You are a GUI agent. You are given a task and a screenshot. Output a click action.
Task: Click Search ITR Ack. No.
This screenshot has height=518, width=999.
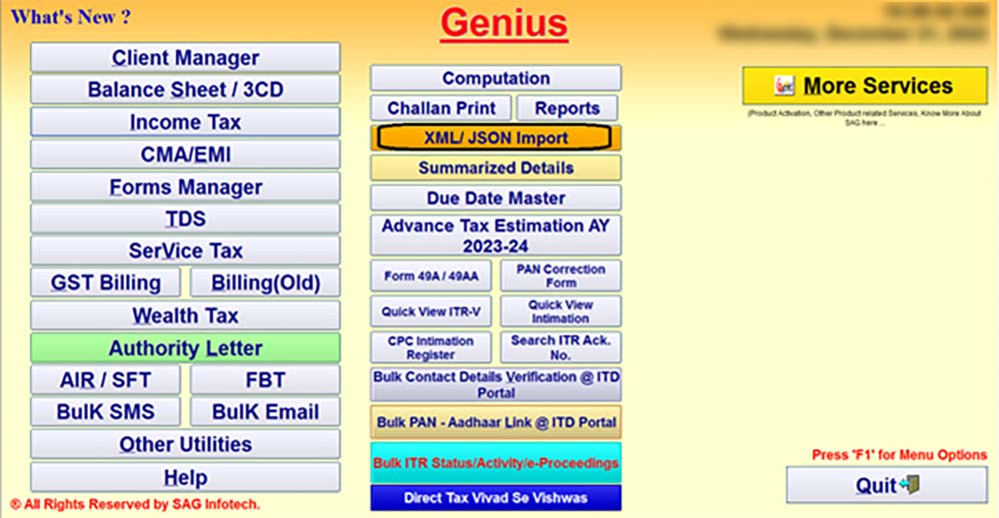click(559, 346)
